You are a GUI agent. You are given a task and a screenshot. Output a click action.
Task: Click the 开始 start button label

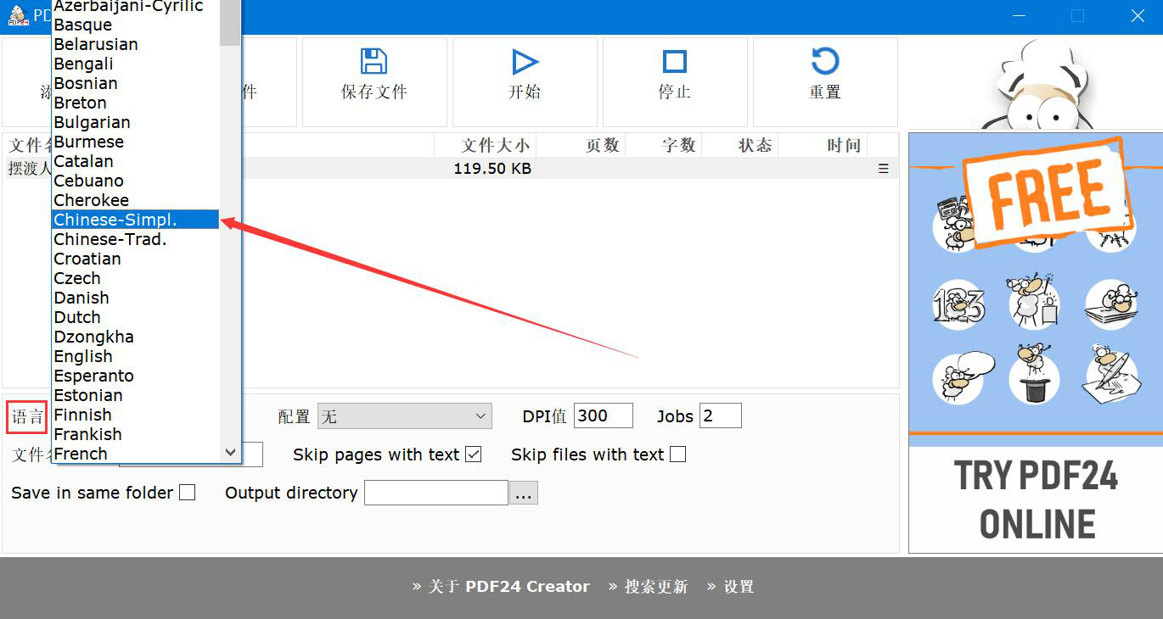525,92
